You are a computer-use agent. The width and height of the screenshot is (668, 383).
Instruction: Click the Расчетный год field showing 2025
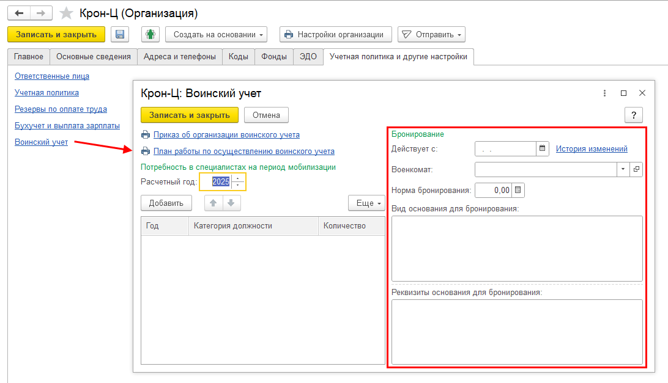[x=216, y=181]
